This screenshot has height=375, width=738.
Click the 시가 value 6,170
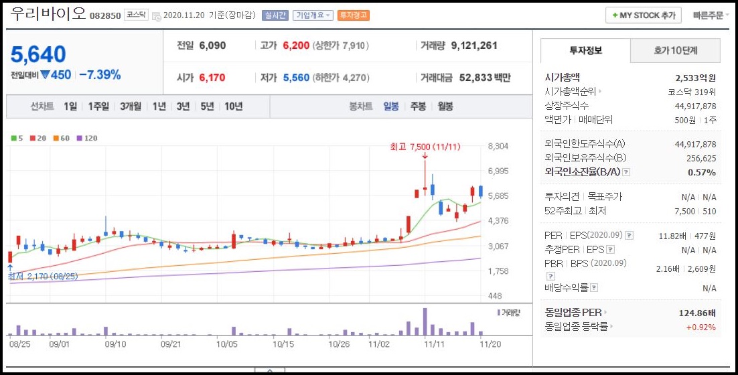pos(212,78)
